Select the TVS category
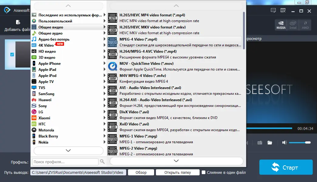 pos(69,88)
